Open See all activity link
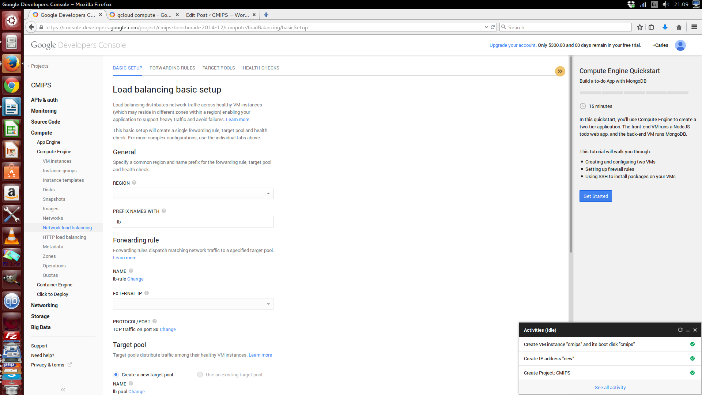The height and width of the screenshot is (395, 702). click(x=610, y=388)
